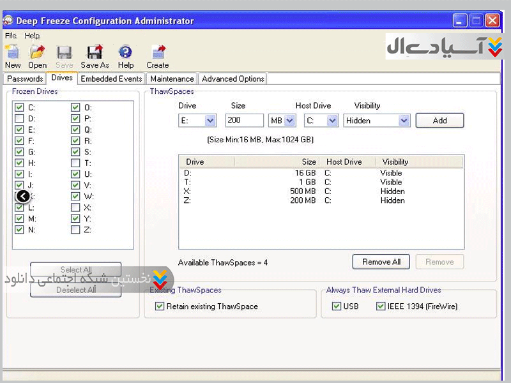
Task: Disable Retain existing ThawSpace checkbox
Action: pos(160,306)
